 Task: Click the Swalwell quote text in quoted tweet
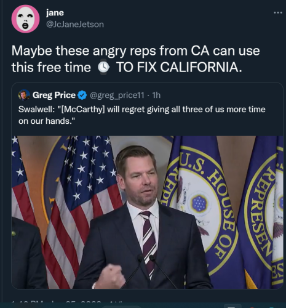click(142, 115)
